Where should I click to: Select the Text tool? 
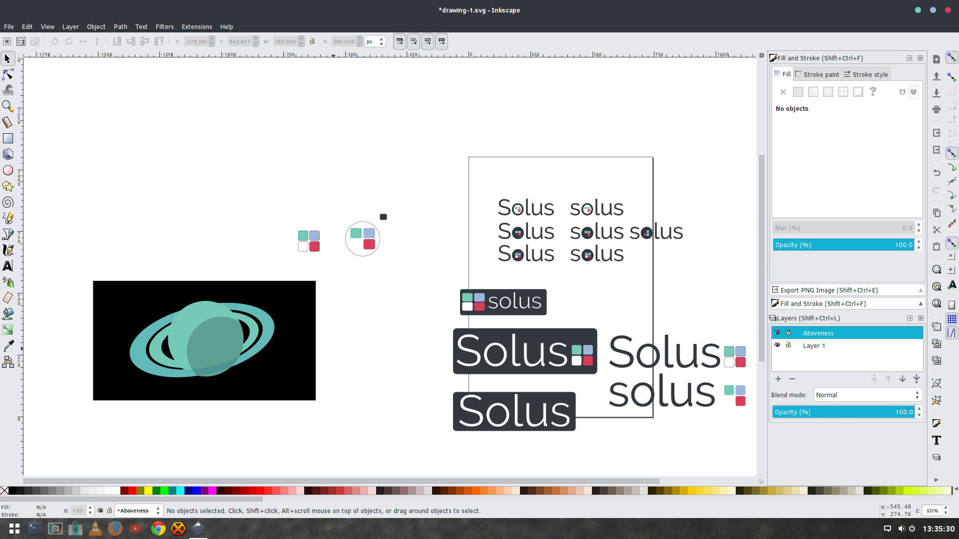tap(7, 266)
